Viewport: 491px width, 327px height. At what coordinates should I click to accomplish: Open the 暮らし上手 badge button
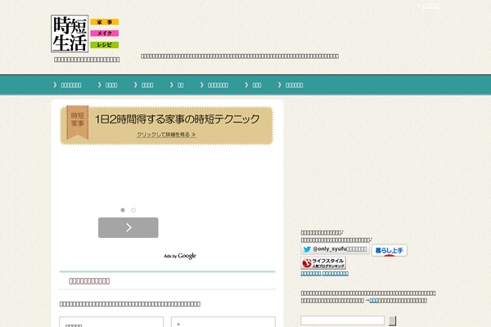pos(390,250)
